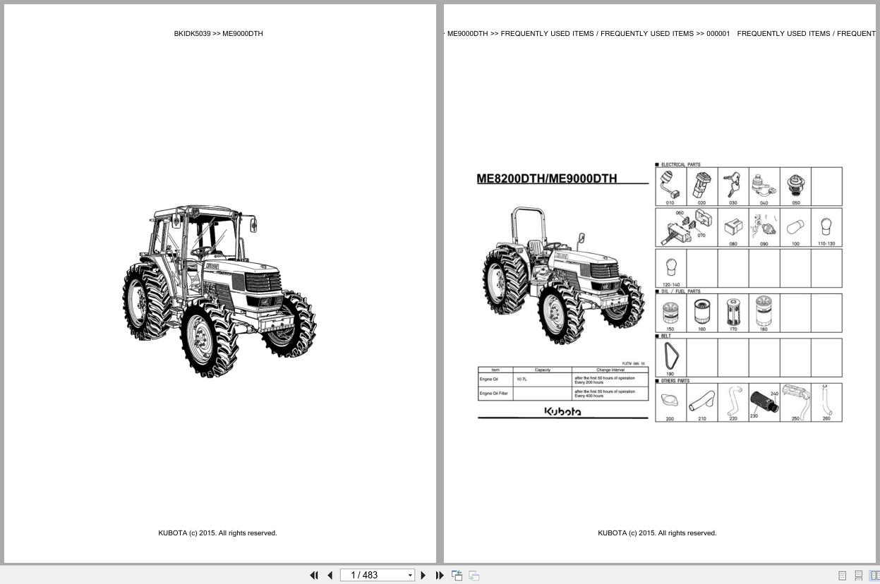880x584 pixels.
Task: Click the cab tractor illustration on left page
Action: (x=219, y=292)
